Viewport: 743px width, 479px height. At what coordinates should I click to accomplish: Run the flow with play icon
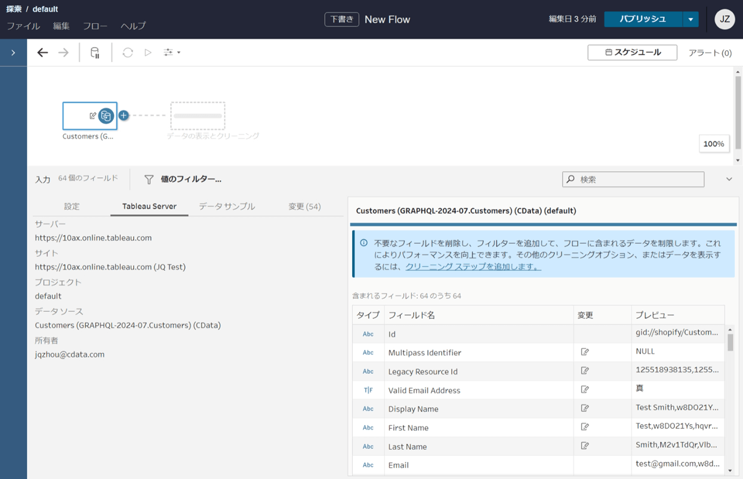tap(148, 52)
